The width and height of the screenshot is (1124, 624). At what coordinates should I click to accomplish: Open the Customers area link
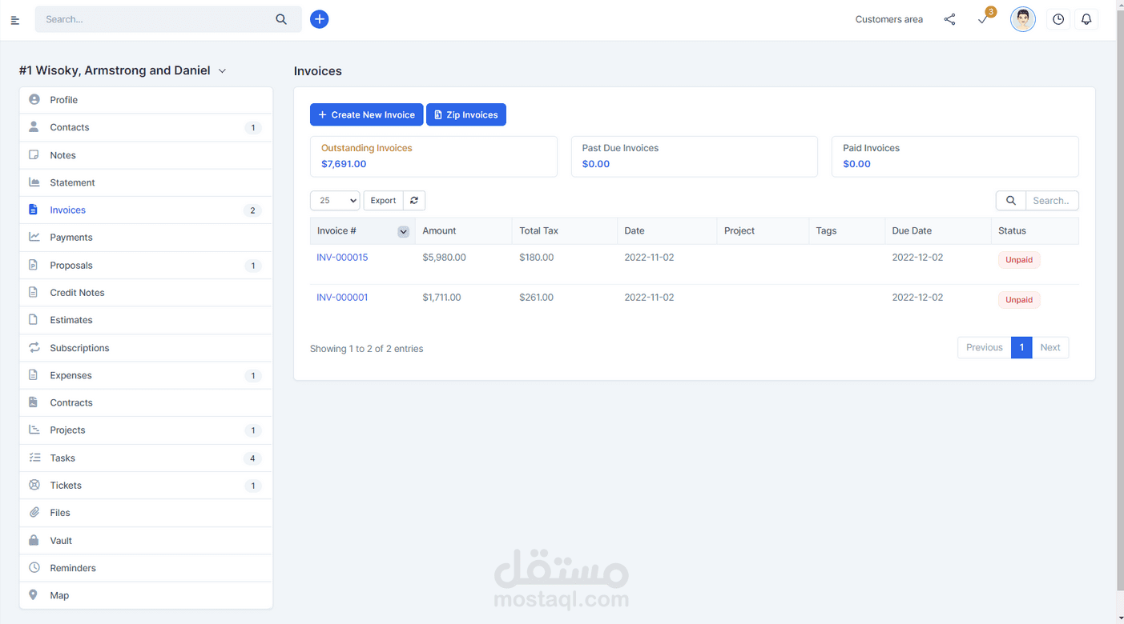tap(888, 19)
